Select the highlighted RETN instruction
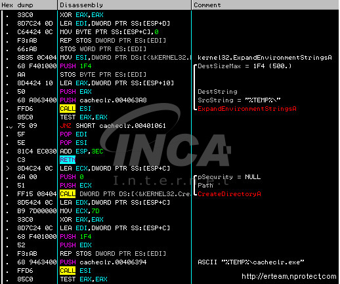The width and height of the screenshot is (340, 284). click(68, 160)
